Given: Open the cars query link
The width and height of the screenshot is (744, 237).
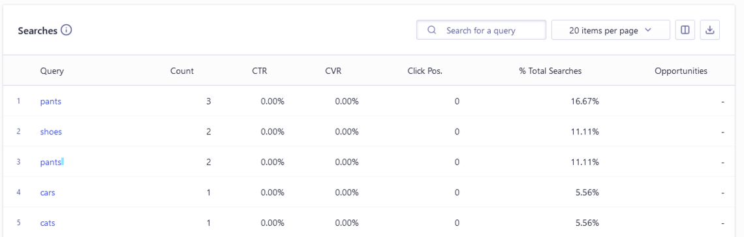Looking at the screenshot, I should point(48,193).
